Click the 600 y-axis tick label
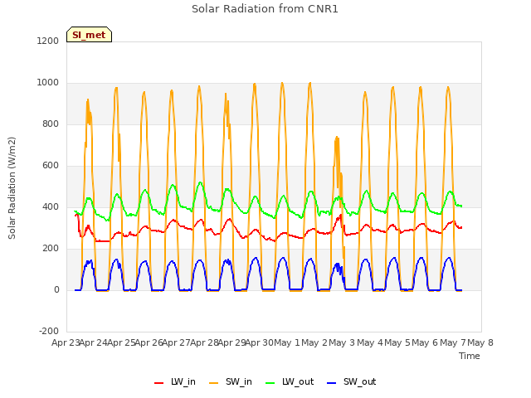The image size is (531, 398). coord(51,166)
